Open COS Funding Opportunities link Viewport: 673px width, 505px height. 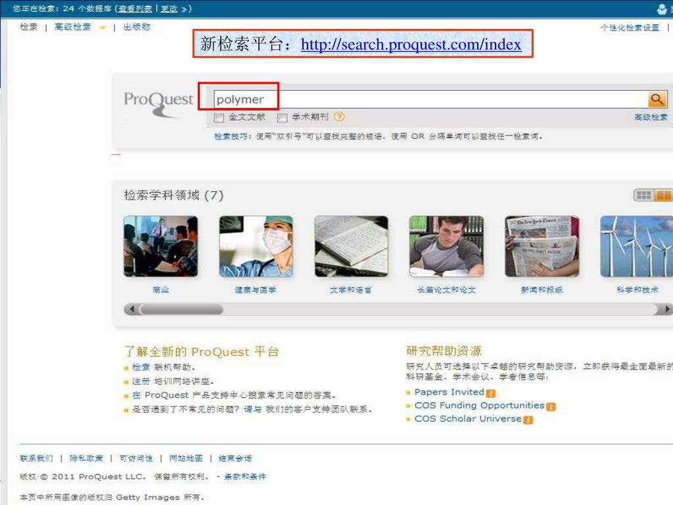(x=479, y=405)
